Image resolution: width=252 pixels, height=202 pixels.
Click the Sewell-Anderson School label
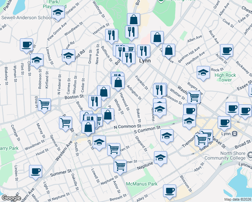coord(27,18)
